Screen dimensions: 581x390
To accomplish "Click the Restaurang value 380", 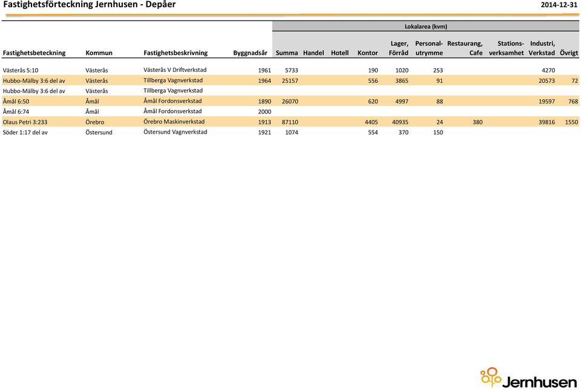I will [478, 122].
